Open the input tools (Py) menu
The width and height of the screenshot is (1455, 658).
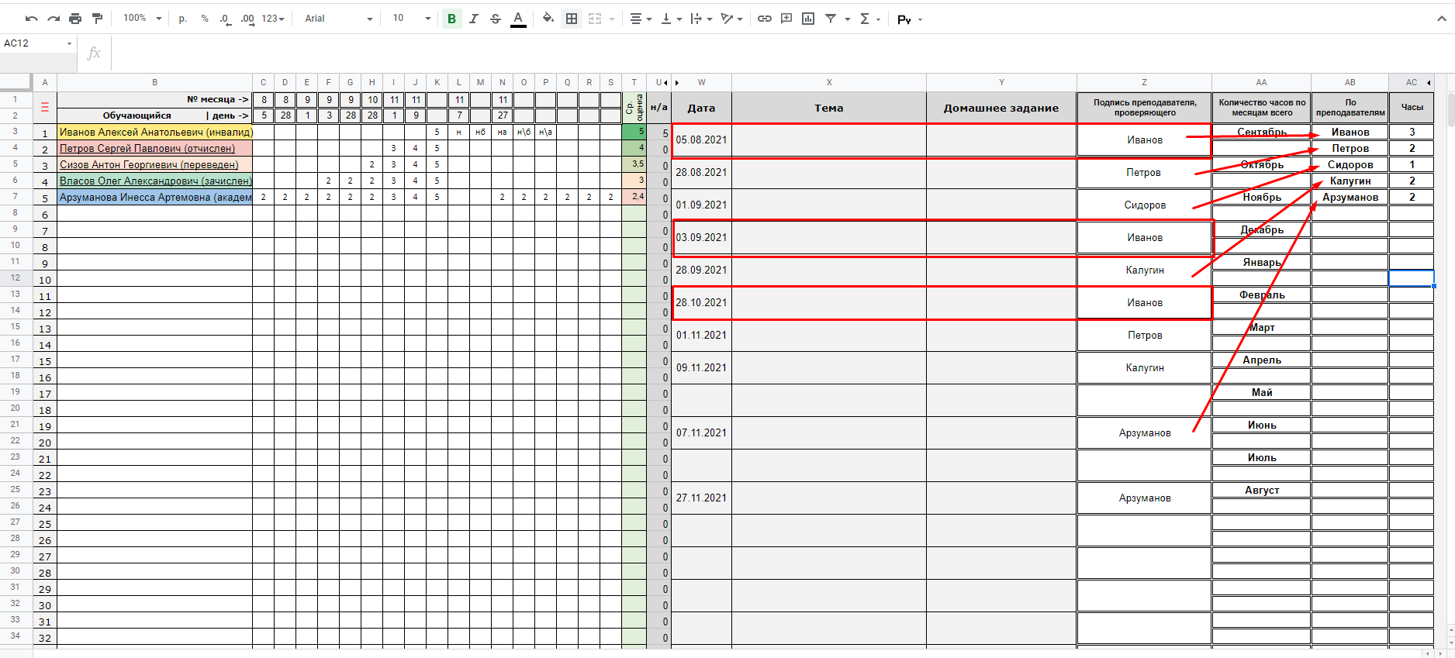pos(910,19)
